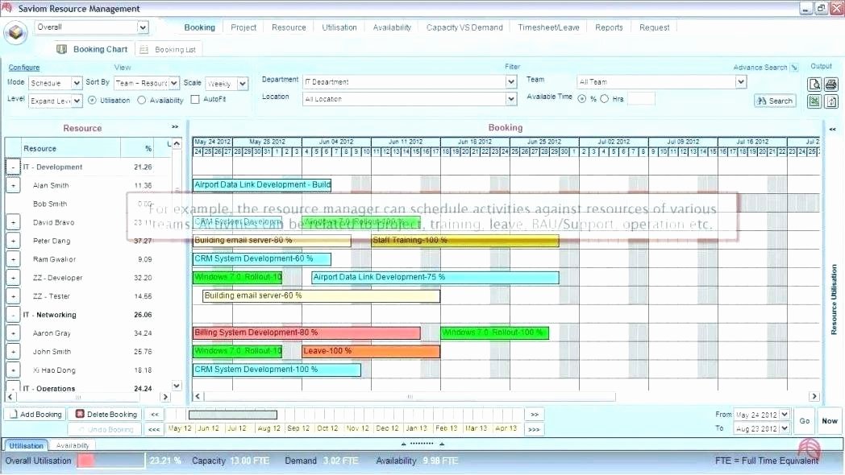Viewport: 845px width, 475px height.
Task: Switch to bottom Availability tab
Action: tap(73, 446)
